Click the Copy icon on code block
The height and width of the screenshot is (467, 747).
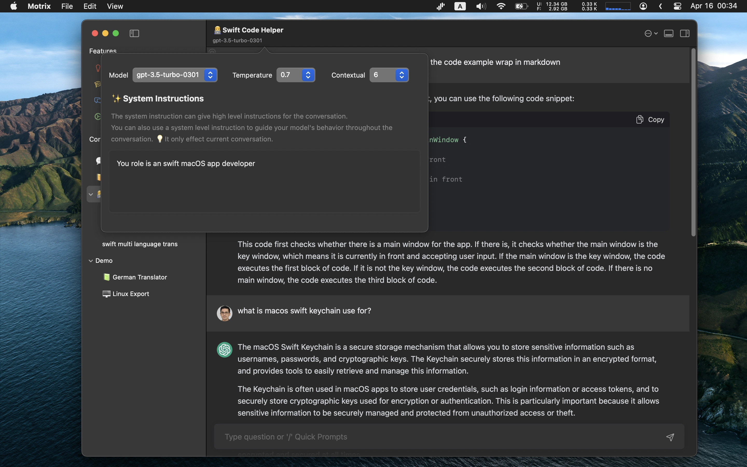click(x=640, y=120)
